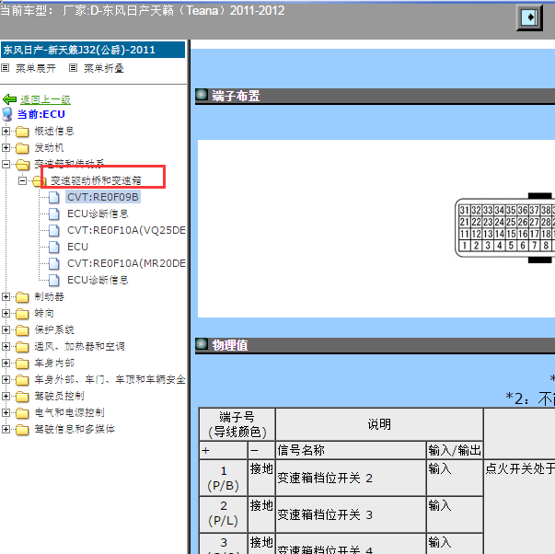Click the 驾驶员控制 folder icon
This screenshot has width=555, height=554.
22,396
